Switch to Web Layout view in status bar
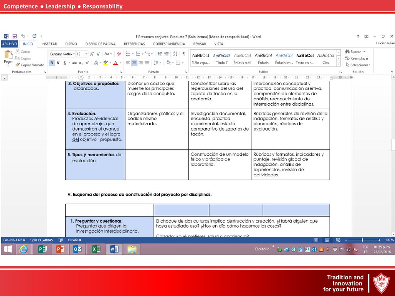This screenshot has width=395, height=296. pos(338,240)
